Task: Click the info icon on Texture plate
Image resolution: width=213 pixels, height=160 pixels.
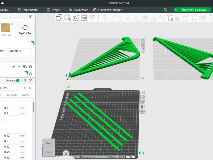Action: pos(12,24)
